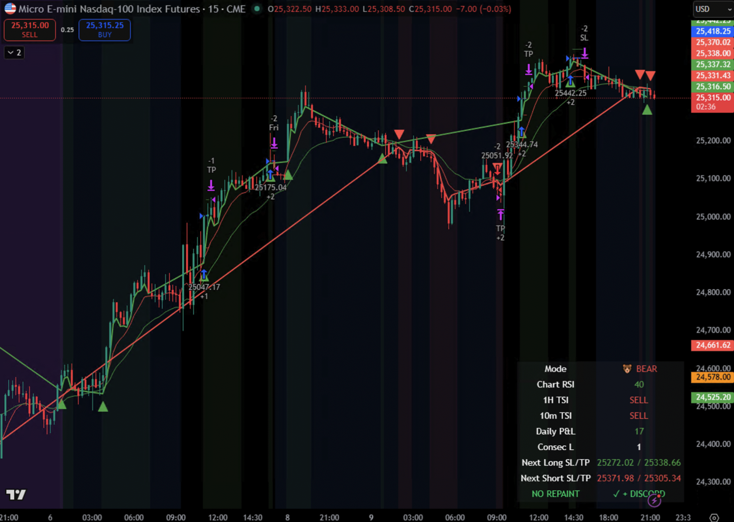Collapse the indicator legend showing 2
734x522 pixels.
pyautogui.click(x=14, y=52)
